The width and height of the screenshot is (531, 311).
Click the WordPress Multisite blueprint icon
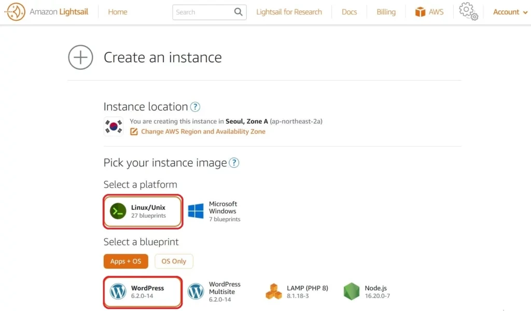[x=195, y=291]
